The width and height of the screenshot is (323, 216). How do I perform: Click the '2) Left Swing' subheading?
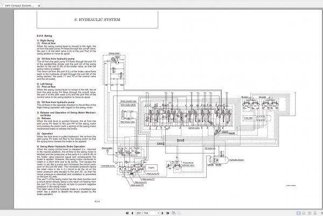[x=45, y=84]
